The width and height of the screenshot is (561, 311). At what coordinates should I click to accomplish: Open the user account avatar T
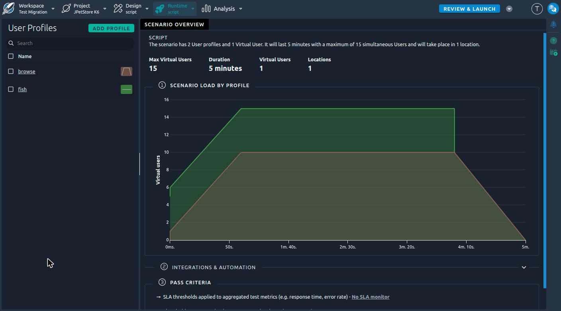point(537,9)
